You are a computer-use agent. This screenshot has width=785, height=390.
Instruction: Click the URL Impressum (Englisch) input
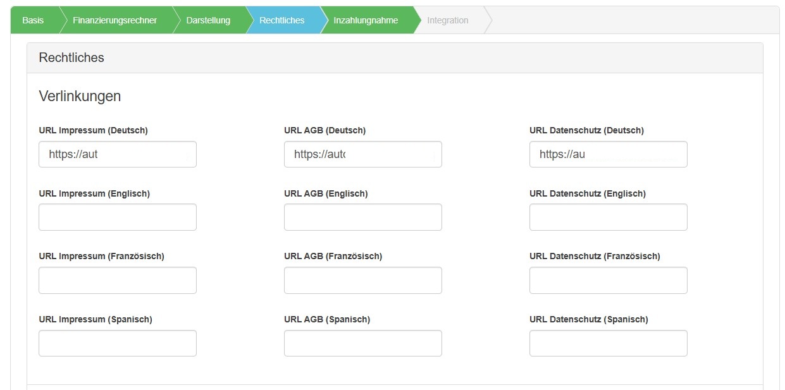click(118, 217)
